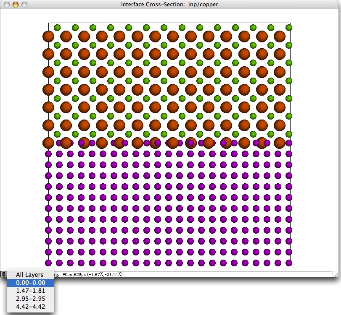Click the bottom-left purple atom

(x=48, y=263)
